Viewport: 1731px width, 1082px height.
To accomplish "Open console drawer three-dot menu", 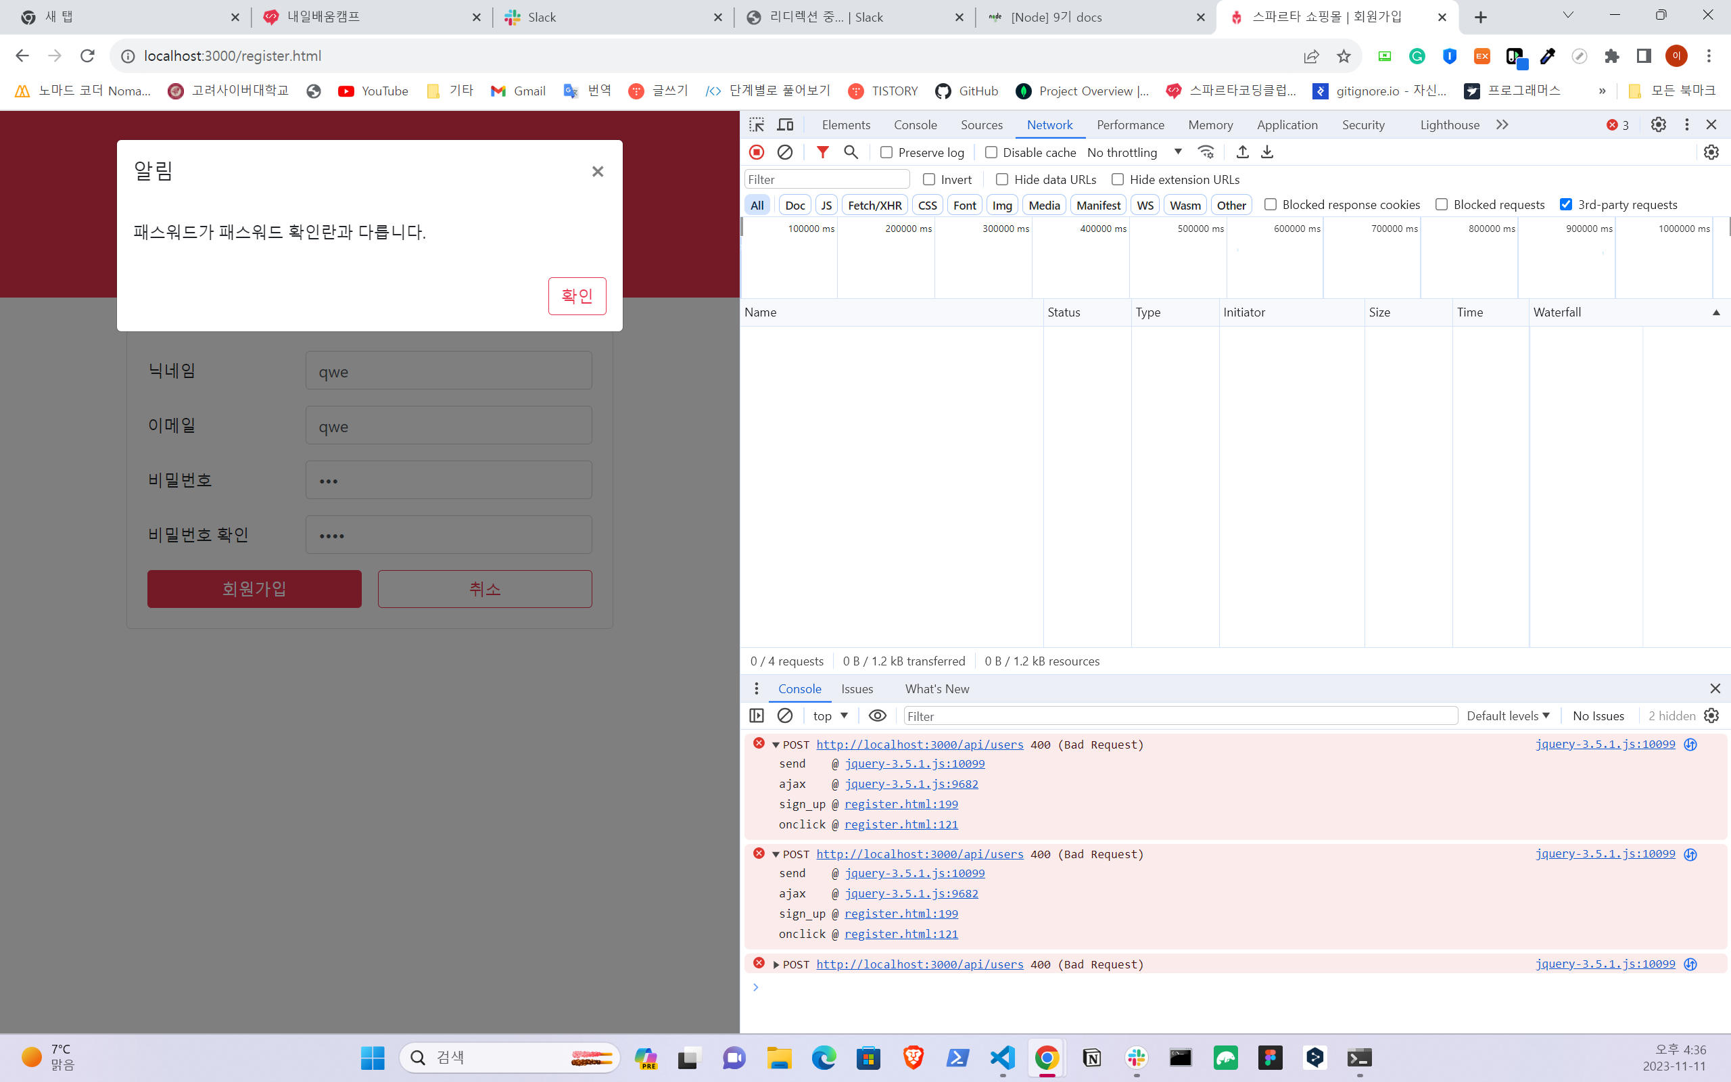I will [x=756, y=688].
